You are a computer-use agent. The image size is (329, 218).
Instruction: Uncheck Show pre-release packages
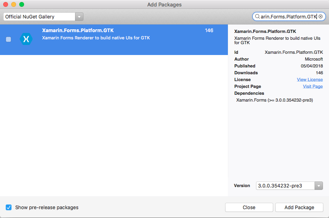click(9, 207)
